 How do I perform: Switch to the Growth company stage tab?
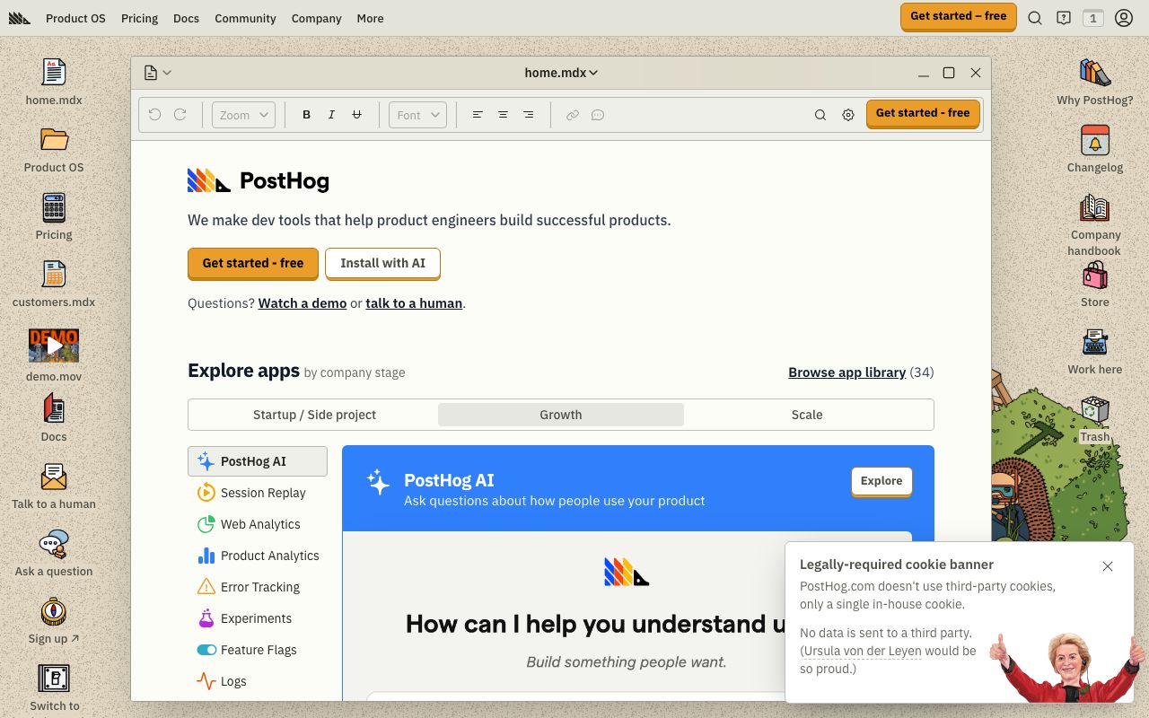point(561,414)
